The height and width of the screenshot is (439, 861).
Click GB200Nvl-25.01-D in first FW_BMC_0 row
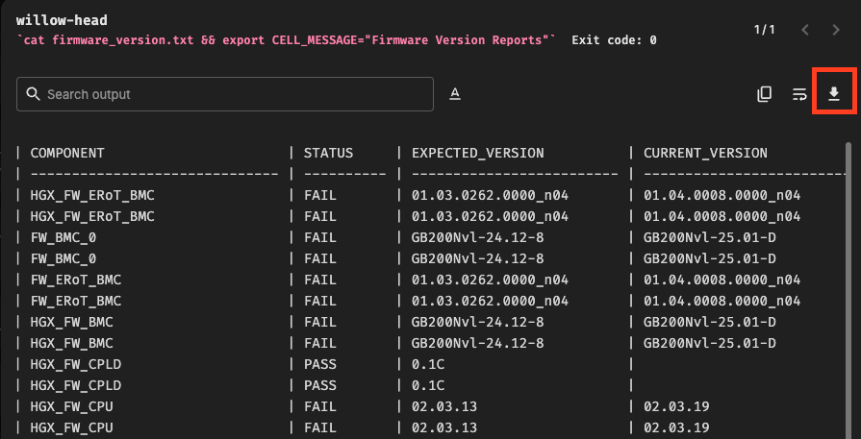(x=709, y=238)
